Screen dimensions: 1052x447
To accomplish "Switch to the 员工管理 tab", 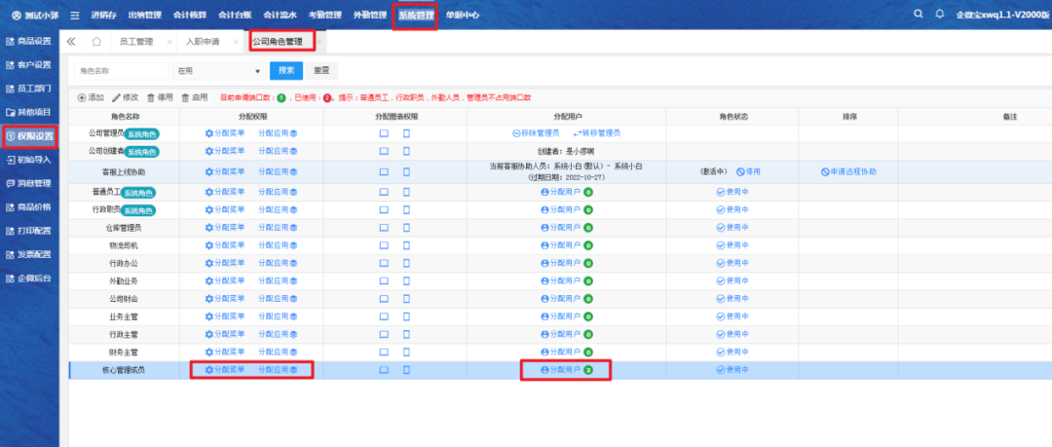I will tap(136, 42).
